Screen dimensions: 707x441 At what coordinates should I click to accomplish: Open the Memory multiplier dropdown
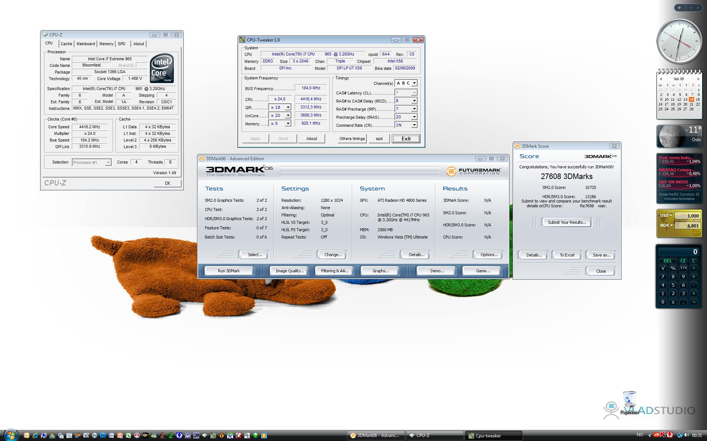288,123
